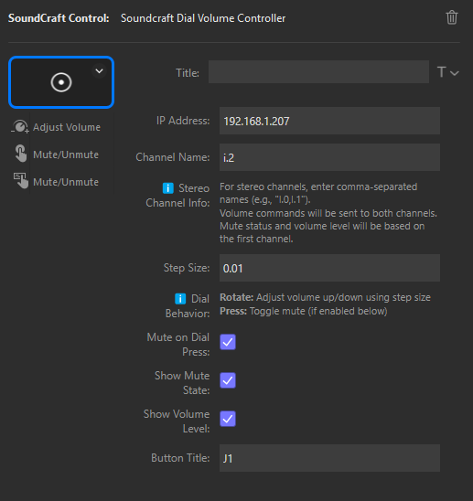Edit the Button Title field J1
The image size is (473, 501).
coord(329,458)
